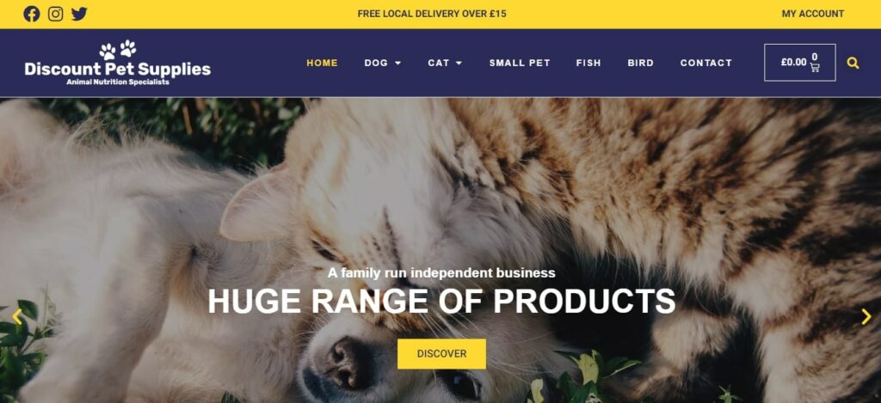Expand the Dog menu dropdown arrow

(x=397, y=64)
